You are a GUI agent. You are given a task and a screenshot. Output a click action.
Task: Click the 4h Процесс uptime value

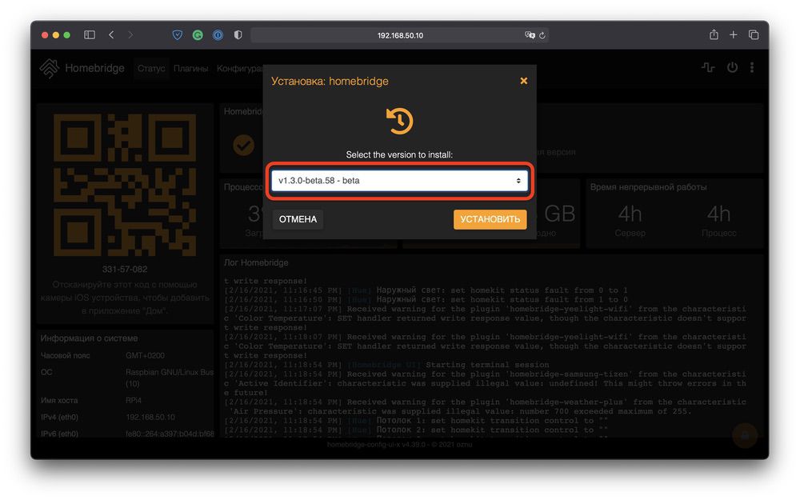point(719,214)
